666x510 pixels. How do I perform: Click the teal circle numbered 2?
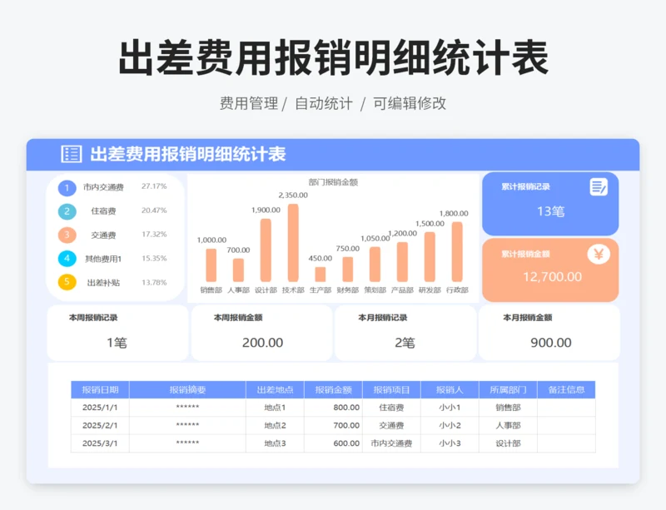(67, 211)
